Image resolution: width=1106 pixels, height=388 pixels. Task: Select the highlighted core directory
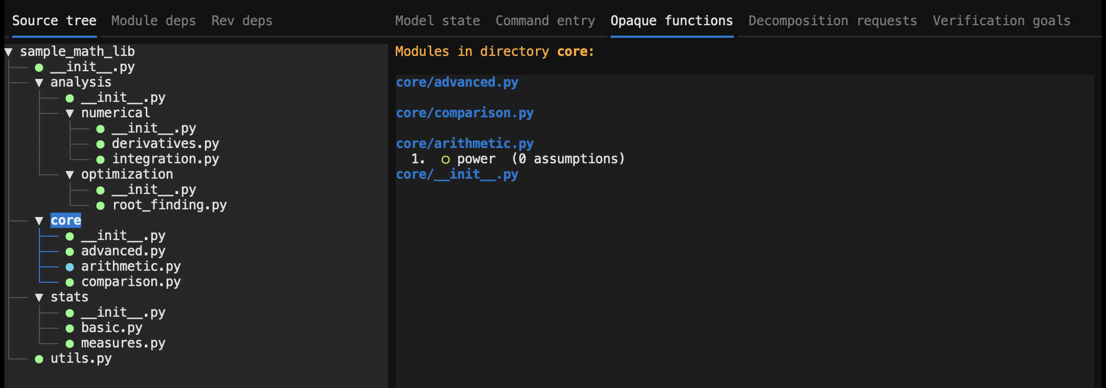click(x=66, y=220)
